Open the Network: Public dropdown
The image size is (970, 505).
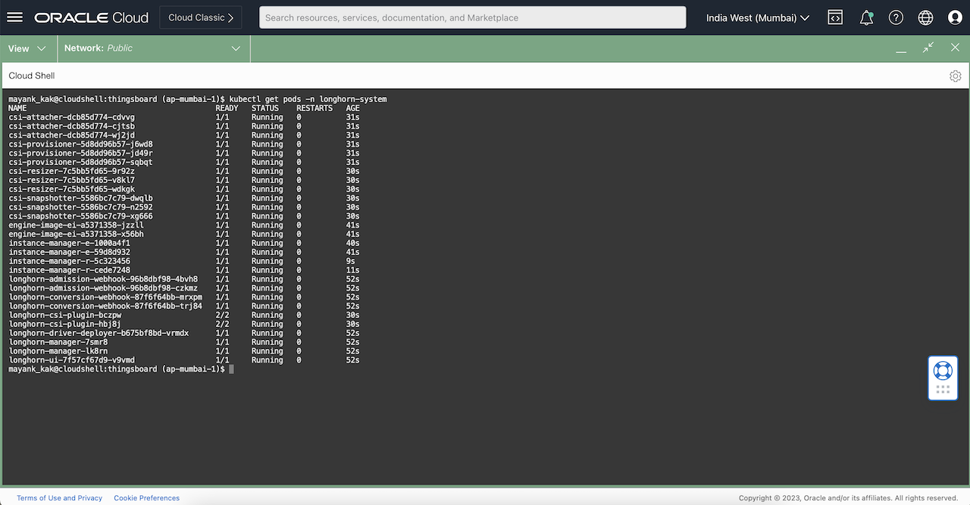[x=152, y=48]
